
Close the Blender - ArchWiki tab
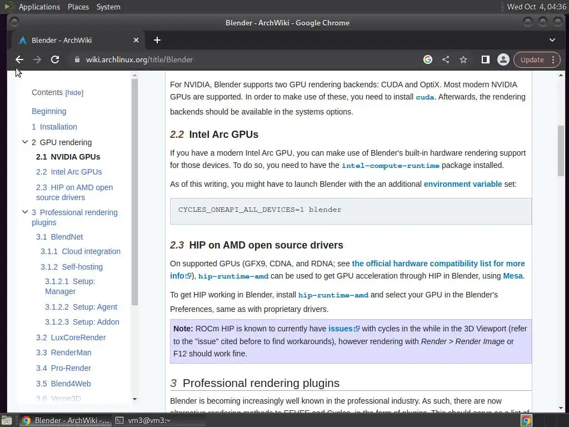tap(136, 40)
